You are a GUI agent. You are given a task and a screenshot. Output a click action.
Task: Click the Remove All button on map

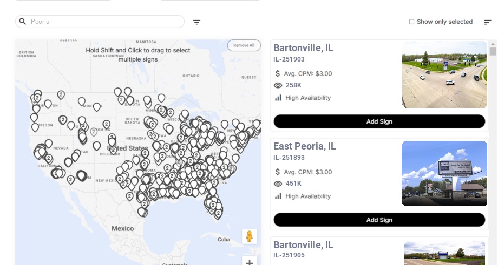coord(244,45)
